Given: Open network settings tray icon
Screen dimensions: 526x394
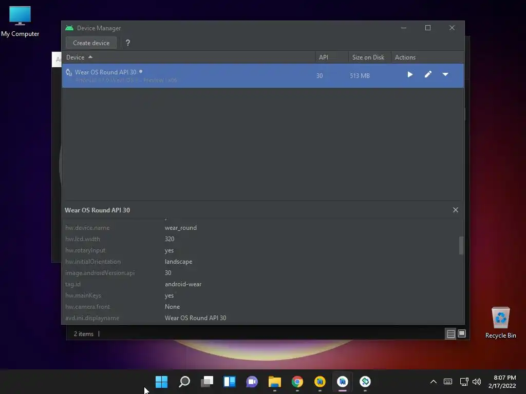Looking at the screenshot, I should tap(464, 382).
